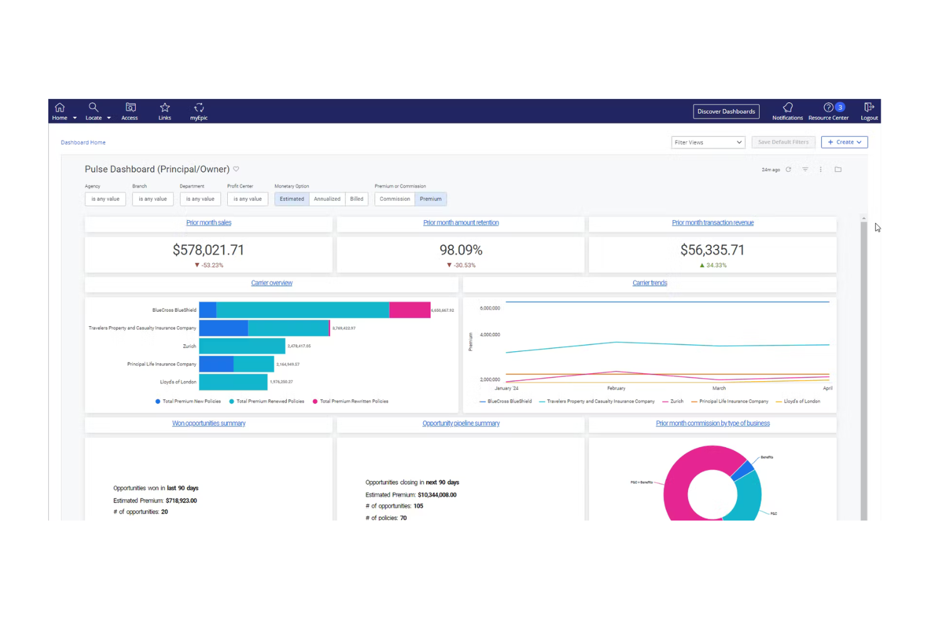The image size is (929, 619).
Task: Open the Home icon in the navigation bar
Action: (60, 108)
